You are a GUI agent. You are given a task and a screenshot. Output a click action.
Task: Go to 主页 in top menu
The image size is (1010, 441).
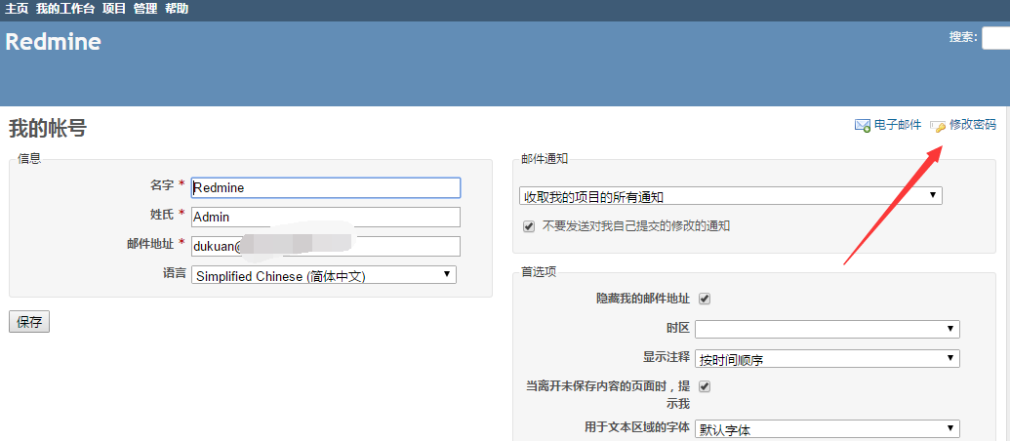click(17, 9)
